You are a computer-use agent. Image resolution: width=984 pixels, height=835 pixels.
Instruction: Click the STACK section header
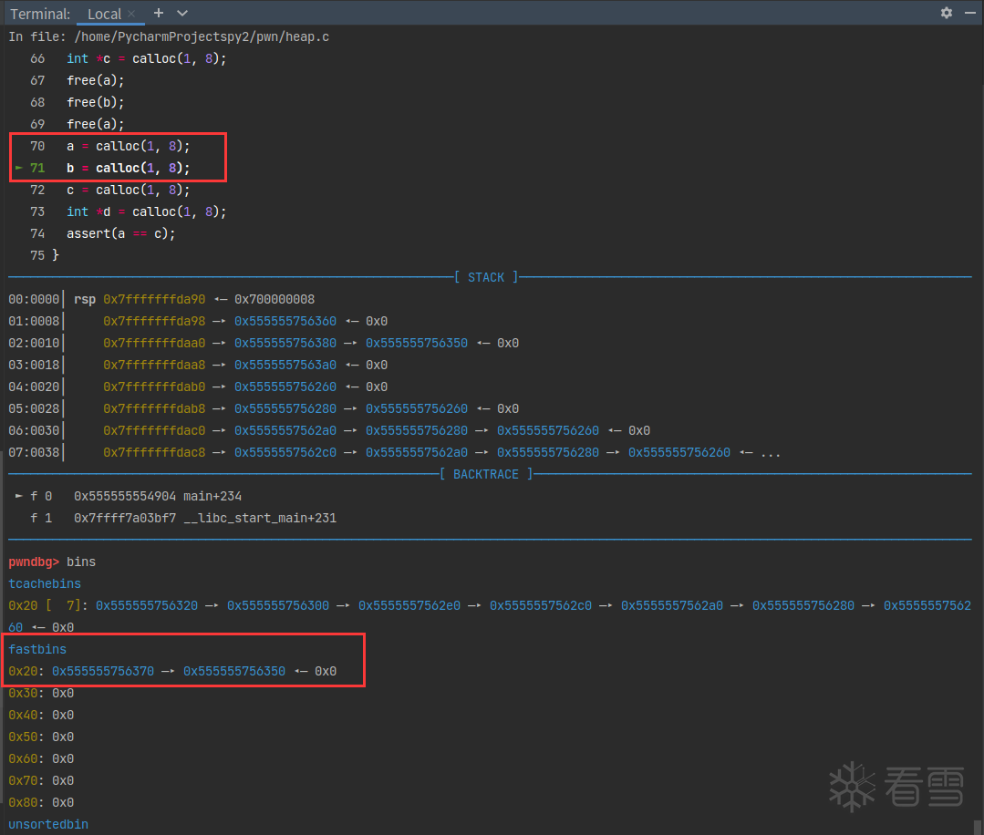point(486,277)
